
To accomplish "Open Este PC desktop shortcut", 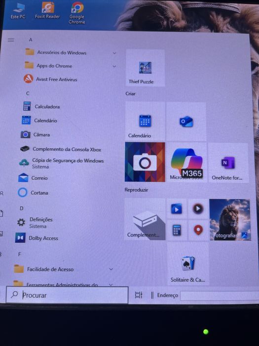I will [x=18, y=11].
